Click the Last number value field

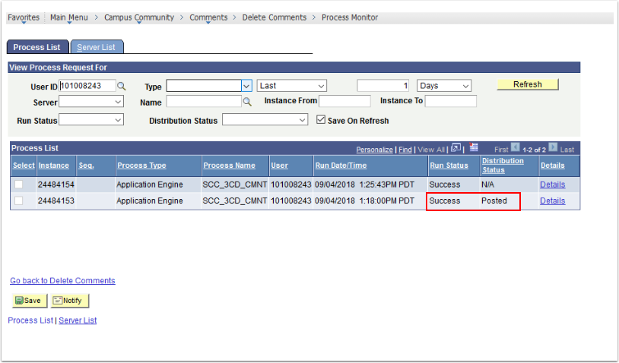point(383,86)
